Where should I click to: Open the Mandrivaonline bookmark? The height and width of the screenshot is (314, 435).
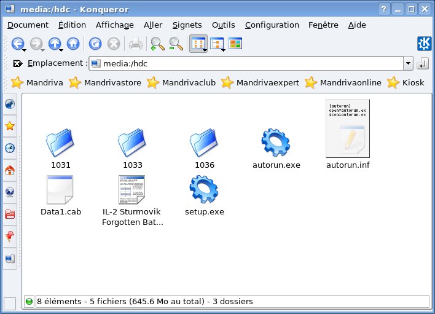[x=343, y=83]
